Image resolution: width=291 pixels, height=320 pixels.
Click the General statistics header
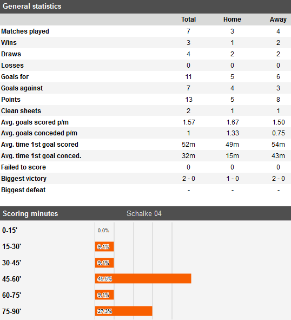tap(32, 6)
